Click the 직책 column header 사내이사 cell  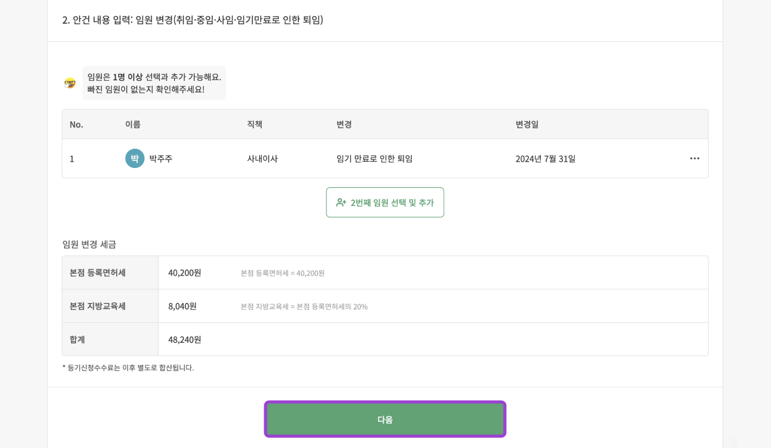[x=262, y=159]
